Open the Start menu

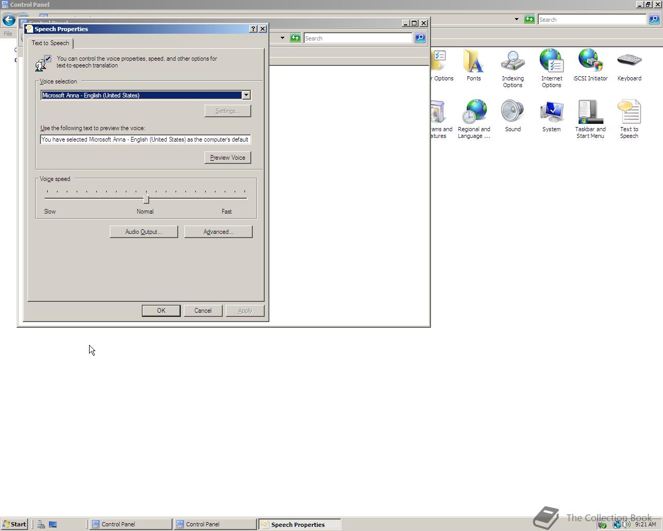(14, 524)
